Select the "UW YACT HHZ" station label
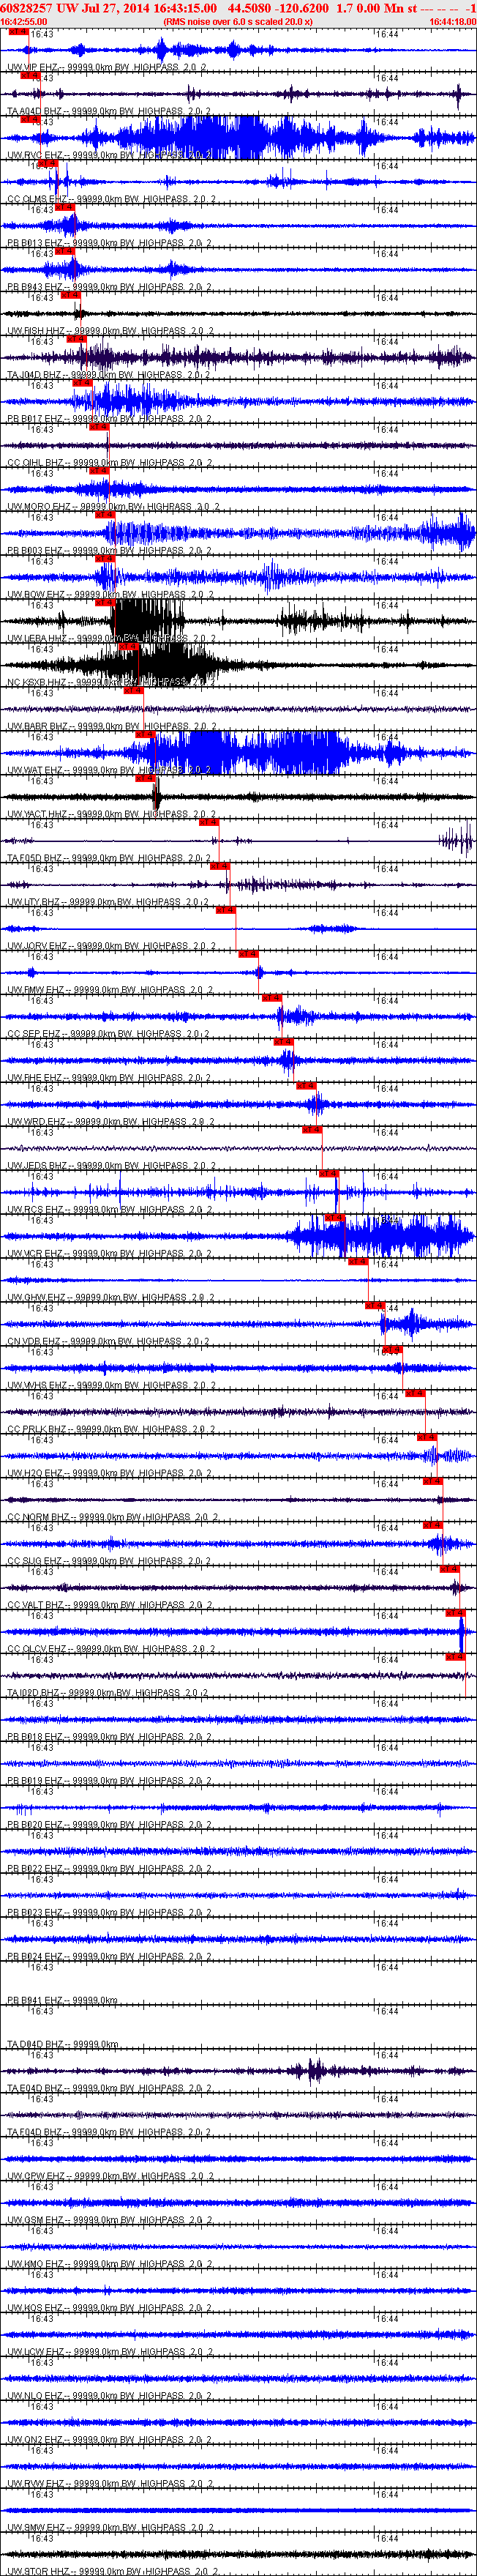The image size is (477, 2576). (37, 814)
